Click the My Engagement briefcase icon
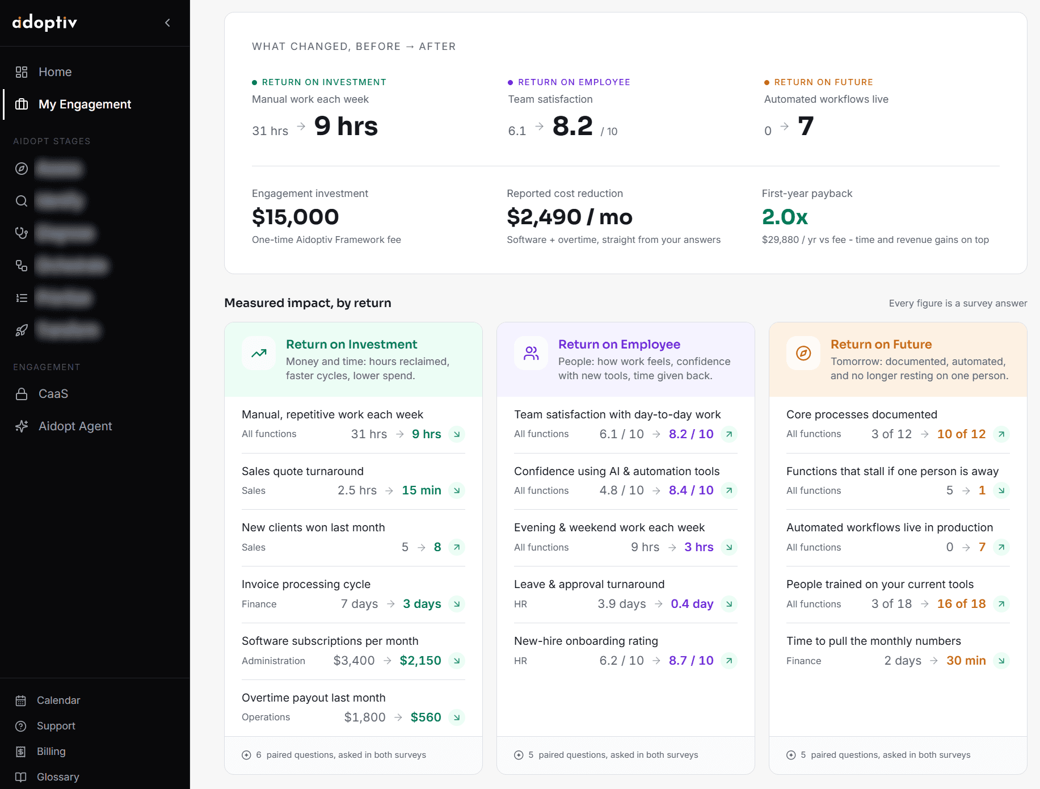 tap(22, 104)
